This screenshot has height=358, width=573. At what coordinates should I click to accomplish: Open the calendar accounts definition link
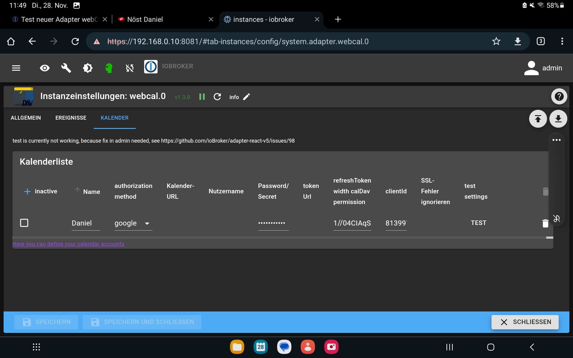[x=68, y=244]
